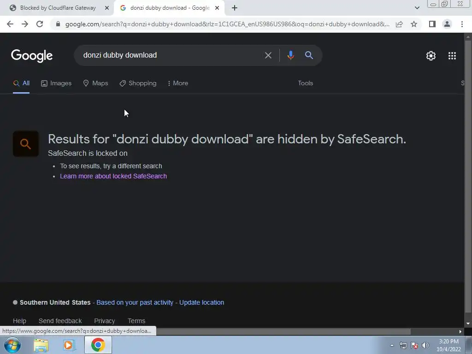
Task: Show hidden system tray icons
Action: pyautogui.click(x=392, y=345)
